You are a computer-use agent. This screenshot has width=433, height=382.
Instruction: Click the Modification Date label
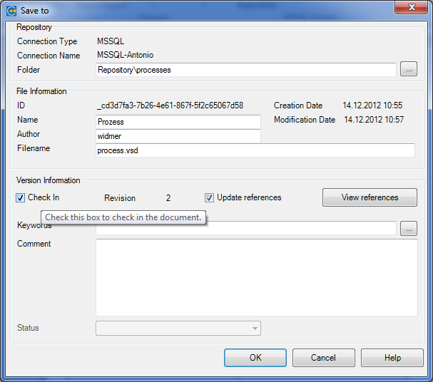(305, 120)
